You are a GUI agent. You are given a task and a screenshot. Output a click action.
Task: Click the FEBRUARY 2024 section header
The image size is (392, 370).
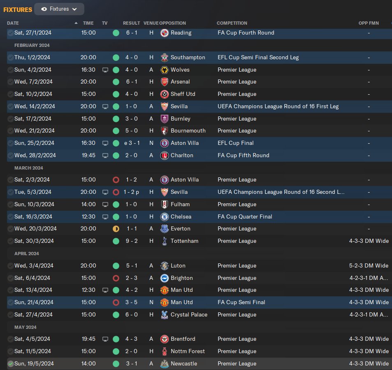pyautogui.click(x=32, y=45)
